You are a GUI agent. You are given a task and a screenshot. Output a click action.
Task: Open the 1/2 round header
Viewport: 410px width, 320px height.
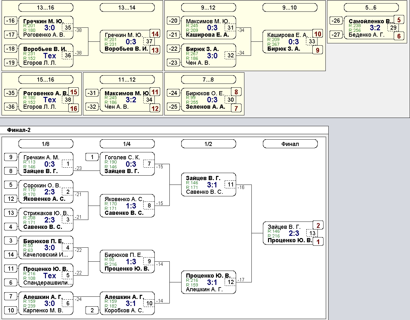(208, 144)
